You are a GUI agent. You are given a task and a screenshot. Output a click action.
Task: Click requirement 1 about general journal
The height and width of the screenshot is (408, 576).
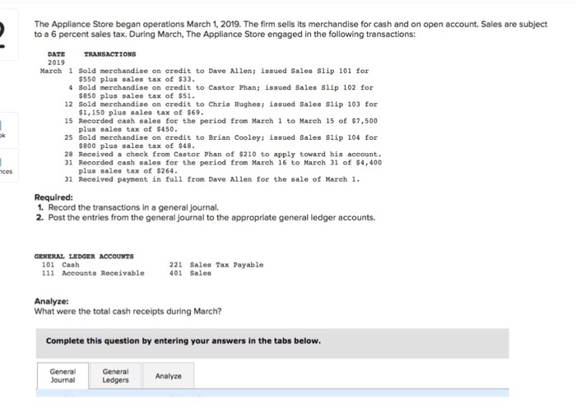click(x=128, y=207)
